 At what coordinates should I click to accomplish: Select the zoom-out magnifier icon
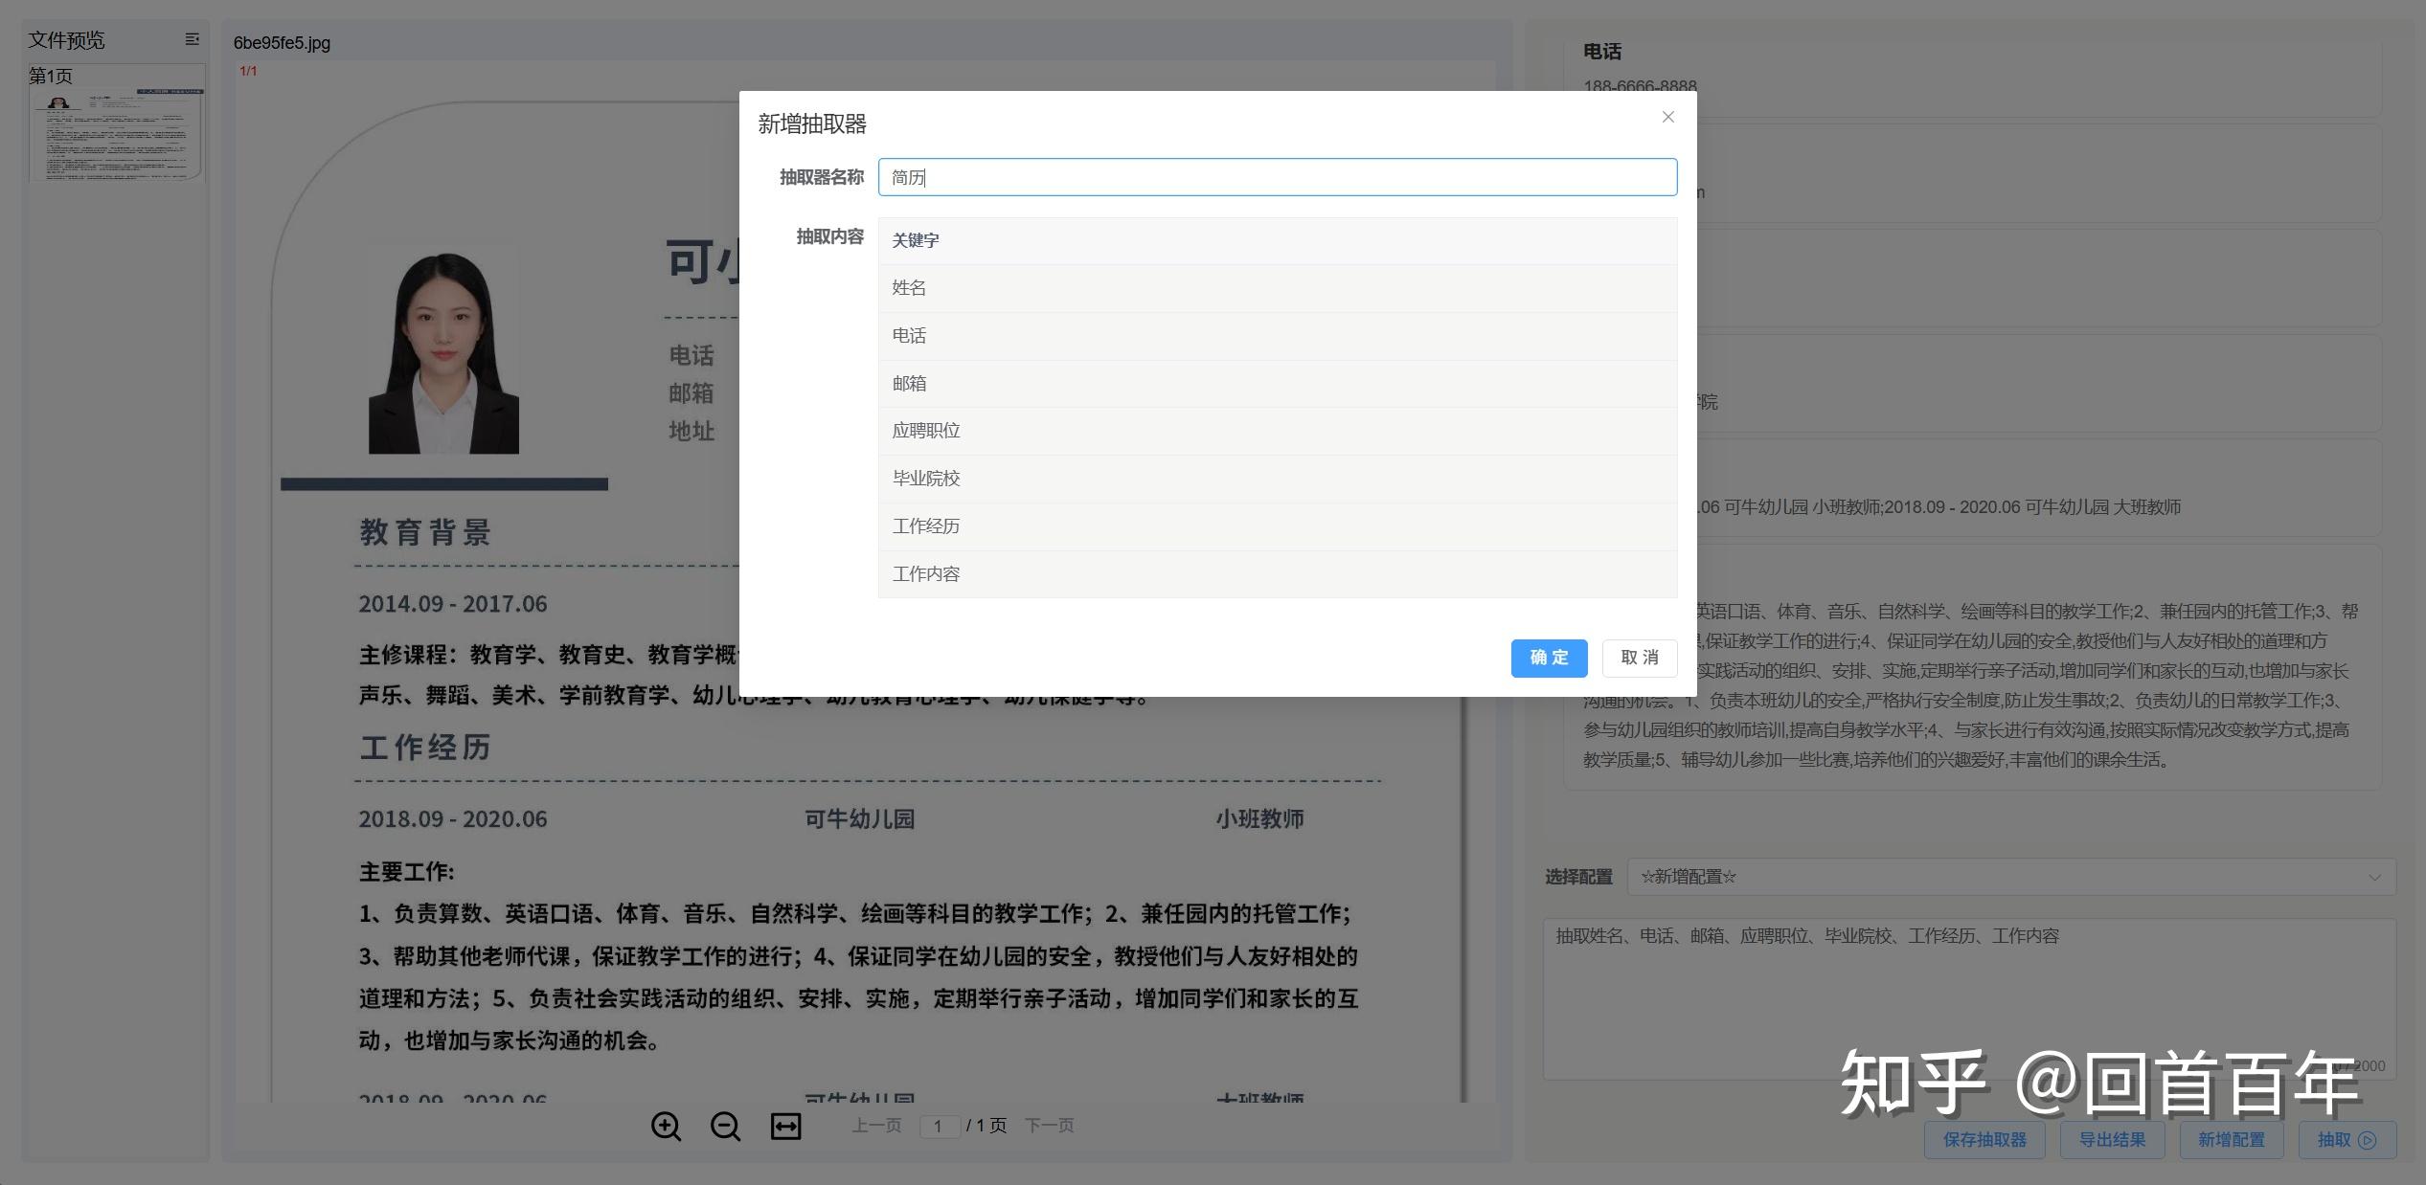coord(725,1127)
